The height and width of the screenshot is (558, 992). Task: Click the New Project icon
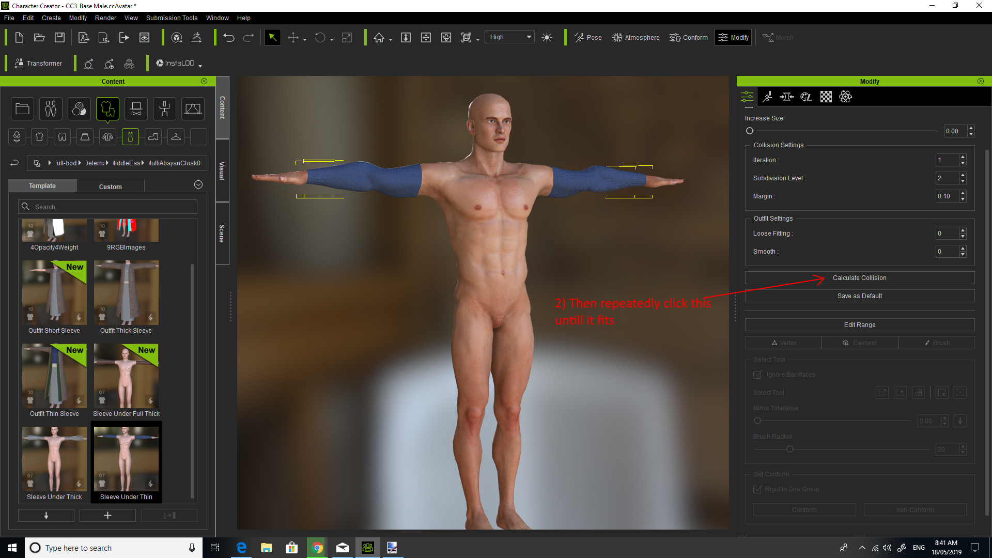click(19, 38)
